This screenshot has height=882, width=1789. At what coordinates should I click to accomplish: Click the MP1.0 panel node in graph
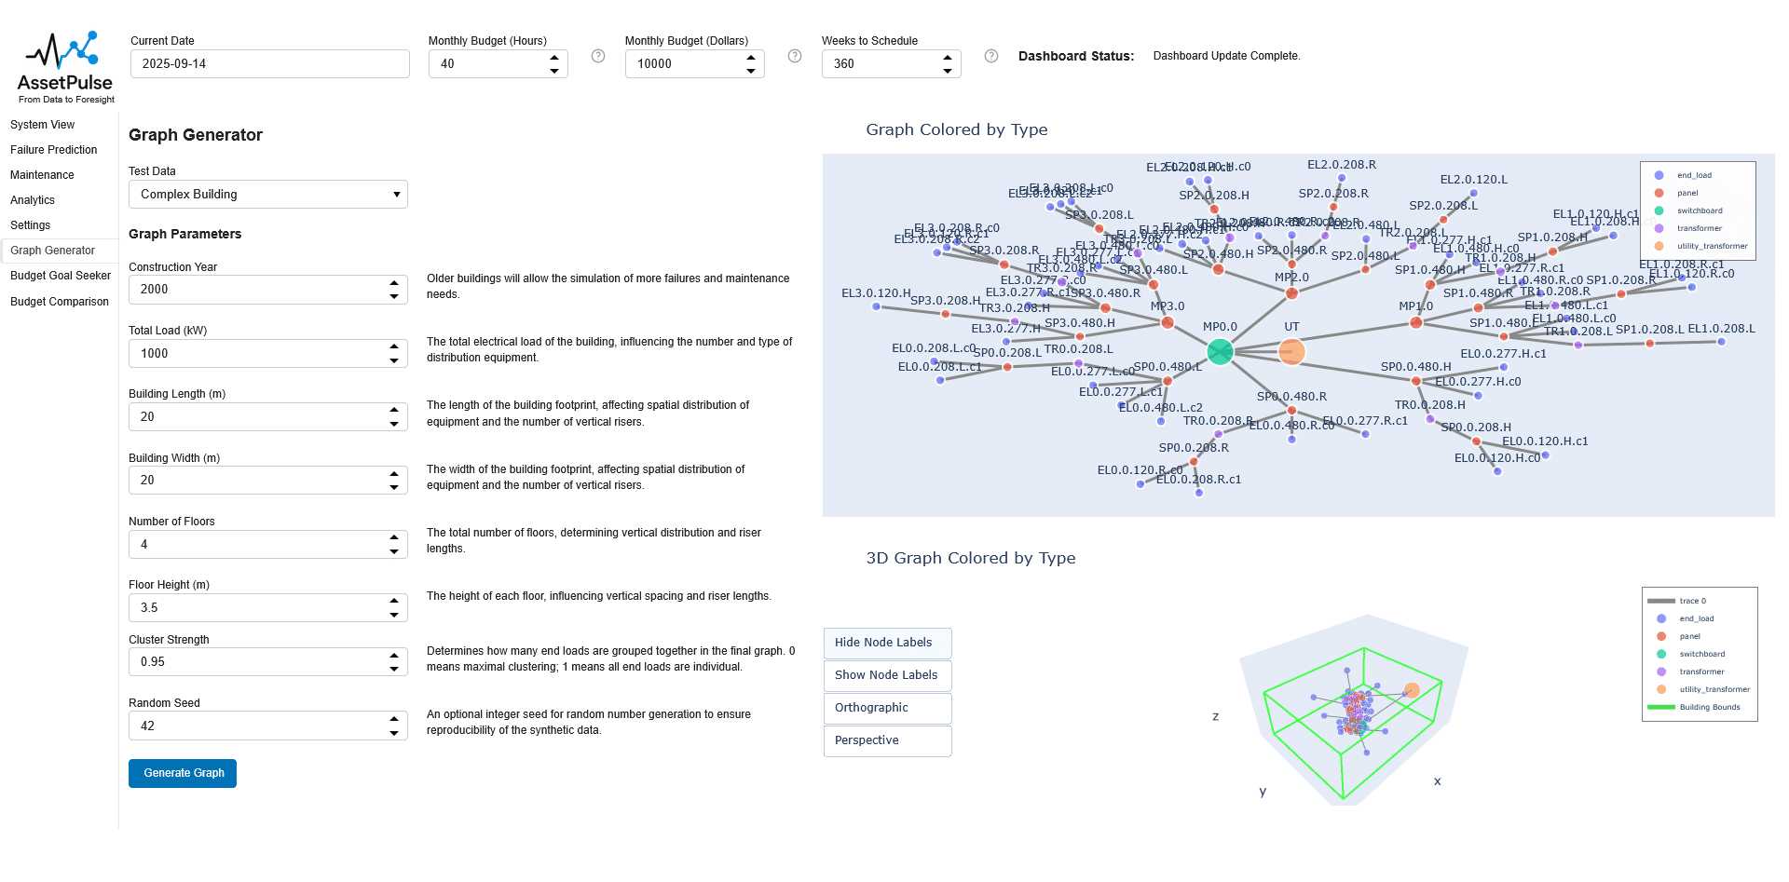1416,322
